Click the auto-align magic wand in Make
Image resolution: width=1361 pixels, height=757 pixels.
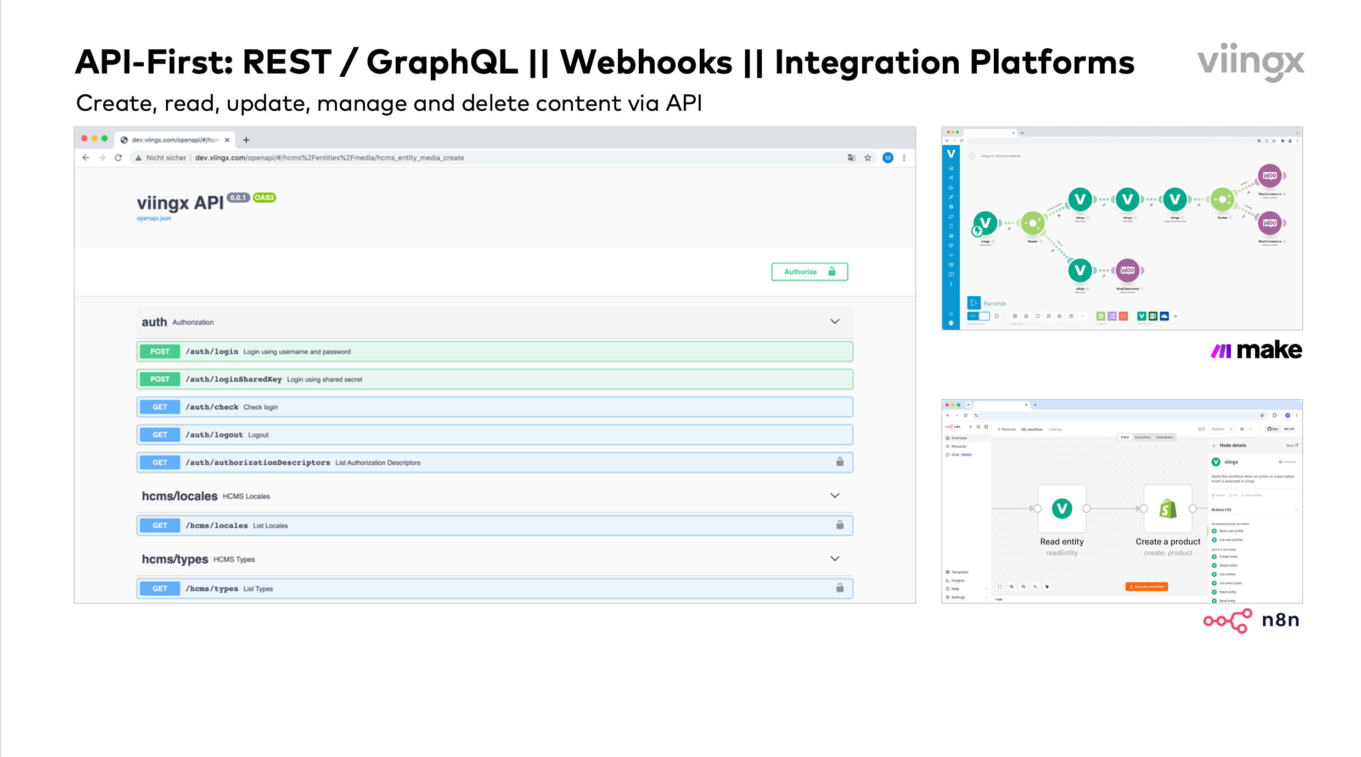click(x=1049, y=317)
